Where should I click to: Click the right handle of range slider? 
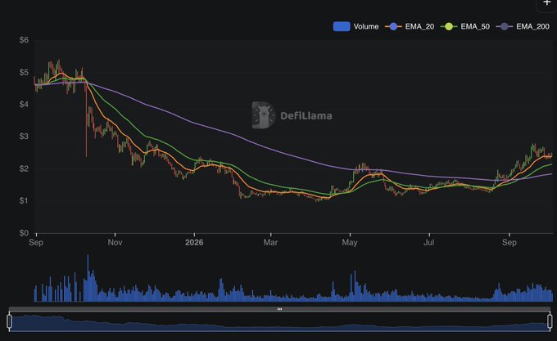[x=550, y=321]
